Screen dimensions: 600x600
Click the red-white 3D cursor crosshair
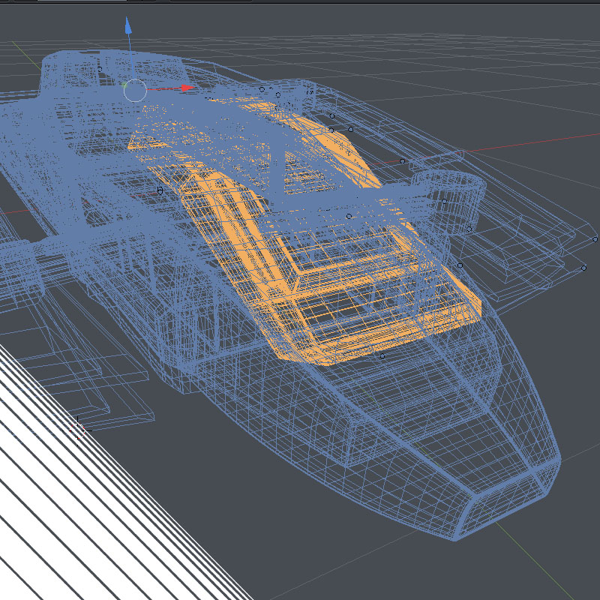(78, 430)
